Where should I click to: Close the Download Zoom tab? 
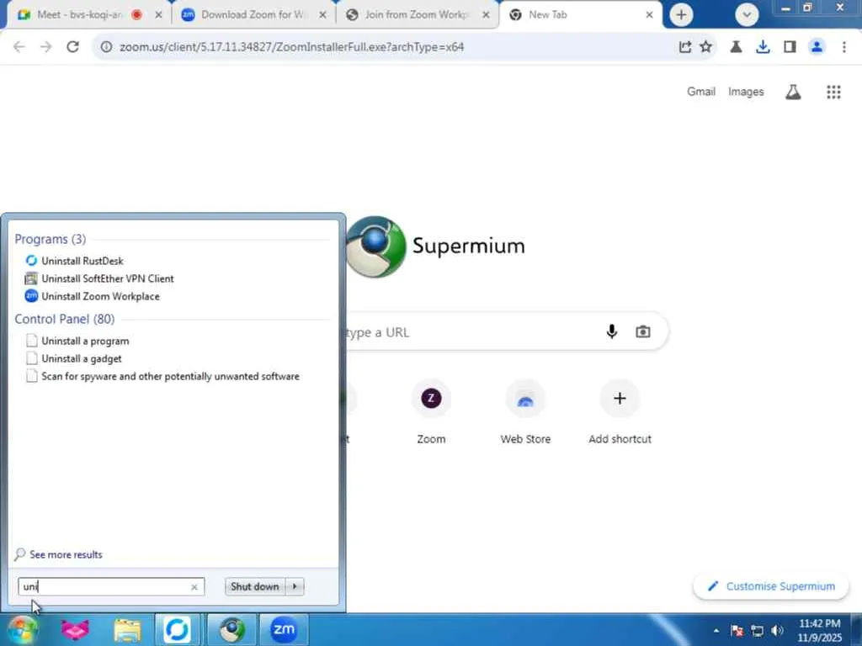pos(322,15)
